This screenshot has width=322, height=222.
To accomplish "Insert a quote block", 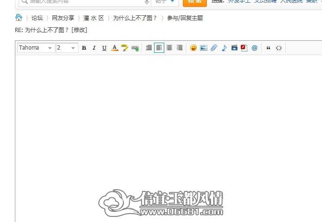I will 268,48.
